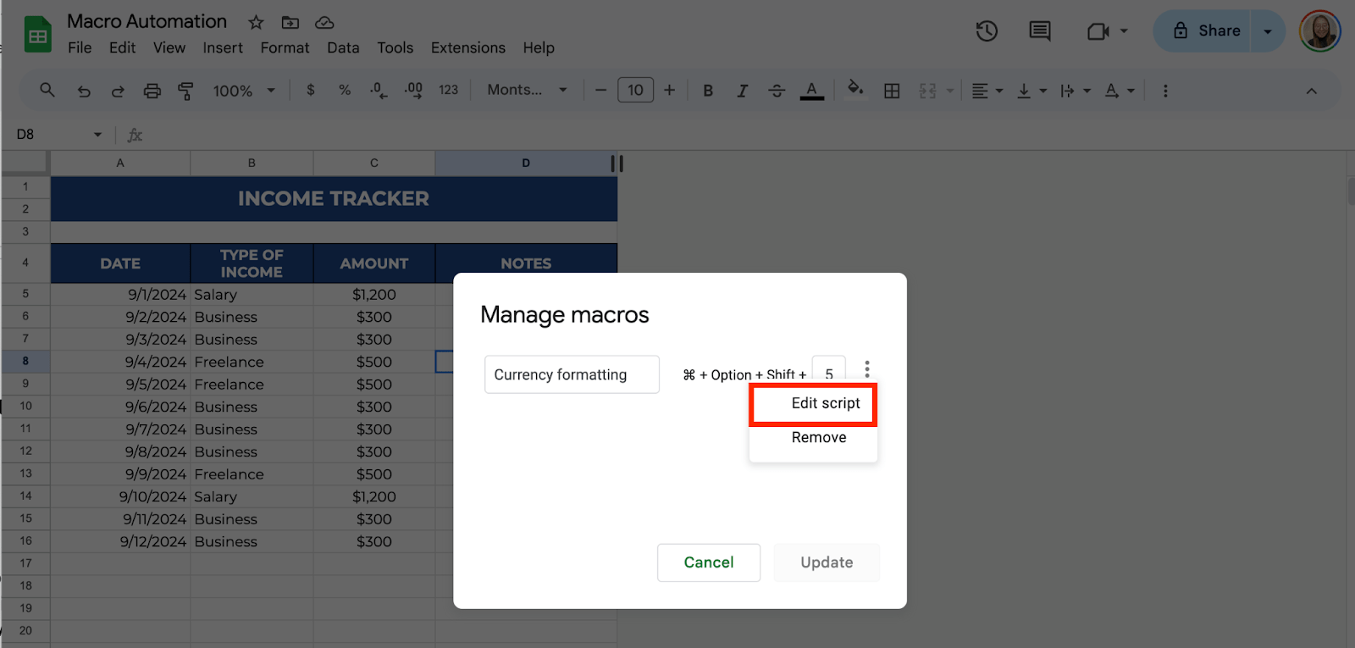Select Edit script from the menu
This screenshot has height=648, width=1355.
pyautogui.click(x=824, y=403)
